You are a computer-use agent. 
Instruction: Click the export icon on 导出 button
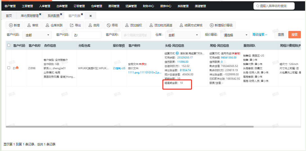point(71,25)
